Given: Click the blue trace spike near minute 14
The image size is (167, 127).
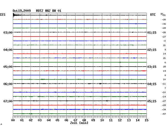Looking at the screenshot, I should pos(136,24).
